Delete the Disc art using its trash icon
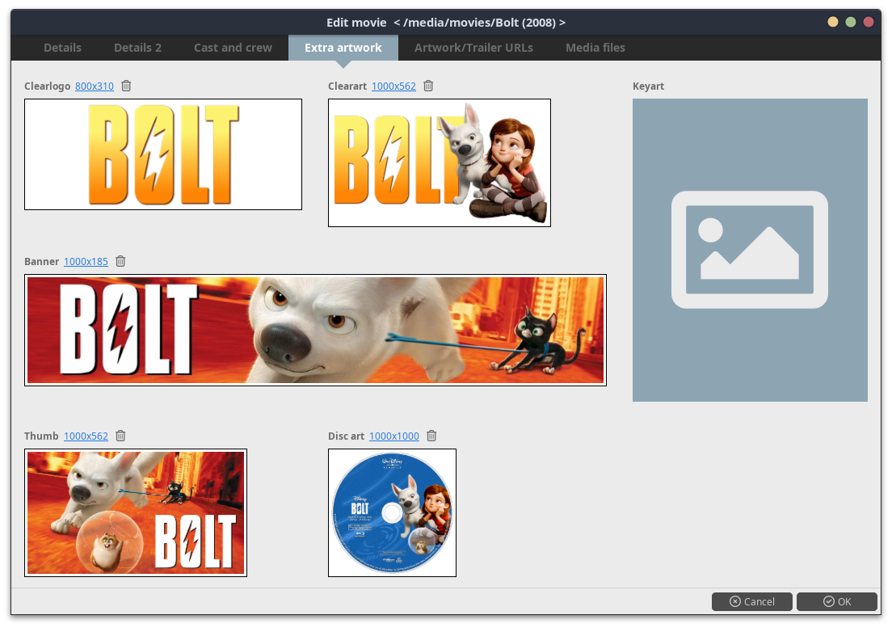The width and height of the screenshot is (892, 628). click(x=431, y=436)
